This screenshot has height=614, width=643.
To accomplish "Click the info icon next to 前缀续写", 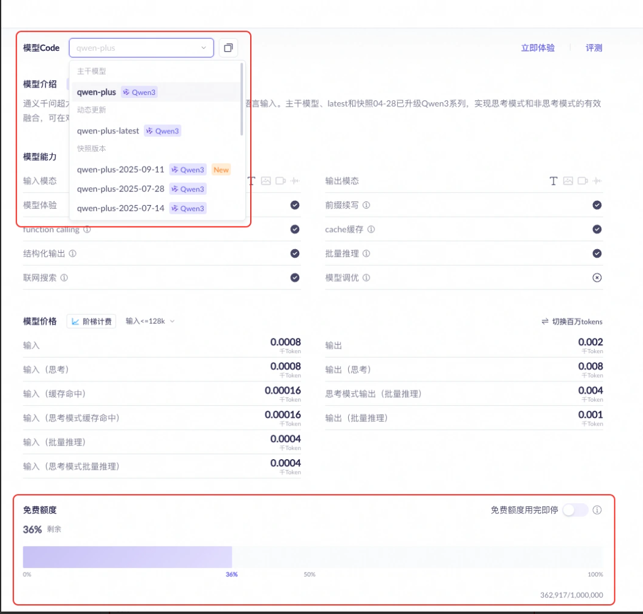I will click(366, 205).
